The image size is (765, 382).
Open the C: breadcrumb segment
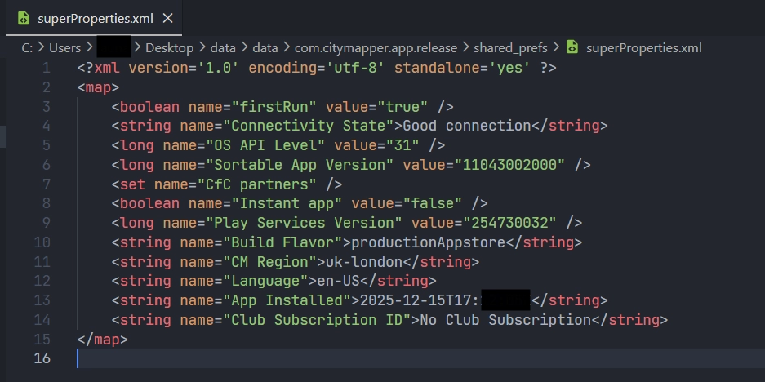27,48
